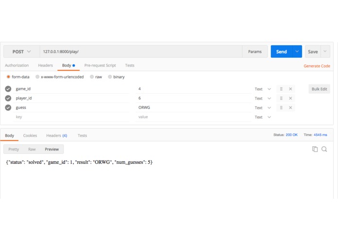Click the Save button
338x240 pixels.
[313, 51]
